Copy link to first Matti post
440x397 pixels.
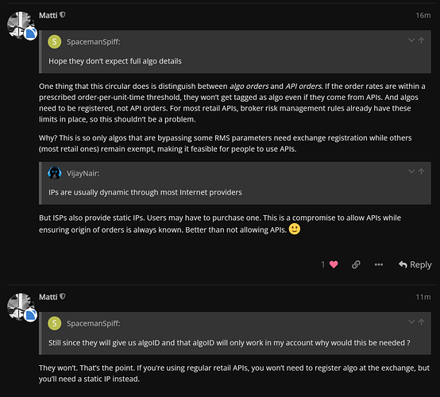[356, 264]
